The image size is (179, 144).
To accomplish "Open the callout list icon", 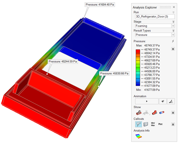I will tap(146, 124).
